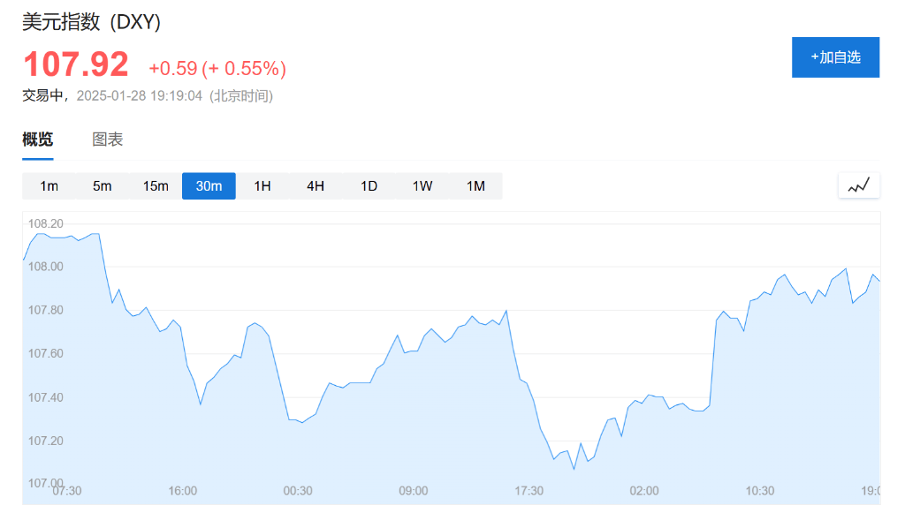Open the 图表 tab
This screenshot has width=905, height=513.
coord(108,139)
